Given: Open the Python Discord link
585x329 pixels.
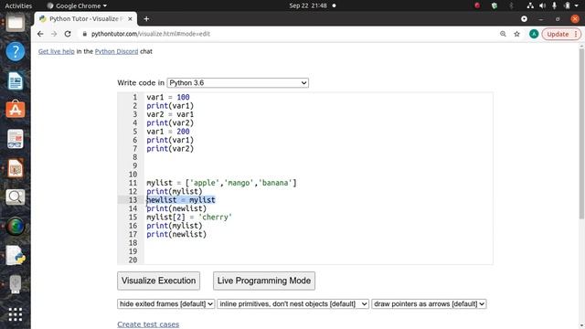Looking at the screenshot, I should point(116,51).
